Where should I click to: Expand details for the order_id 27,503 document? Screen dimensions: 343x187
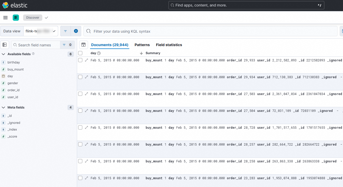pyautogui.click(x=86, y=94)
